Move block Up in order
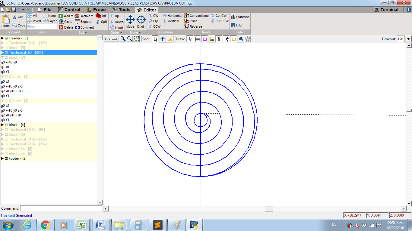Viewport: 412px width, 231px height. (115, 16)
